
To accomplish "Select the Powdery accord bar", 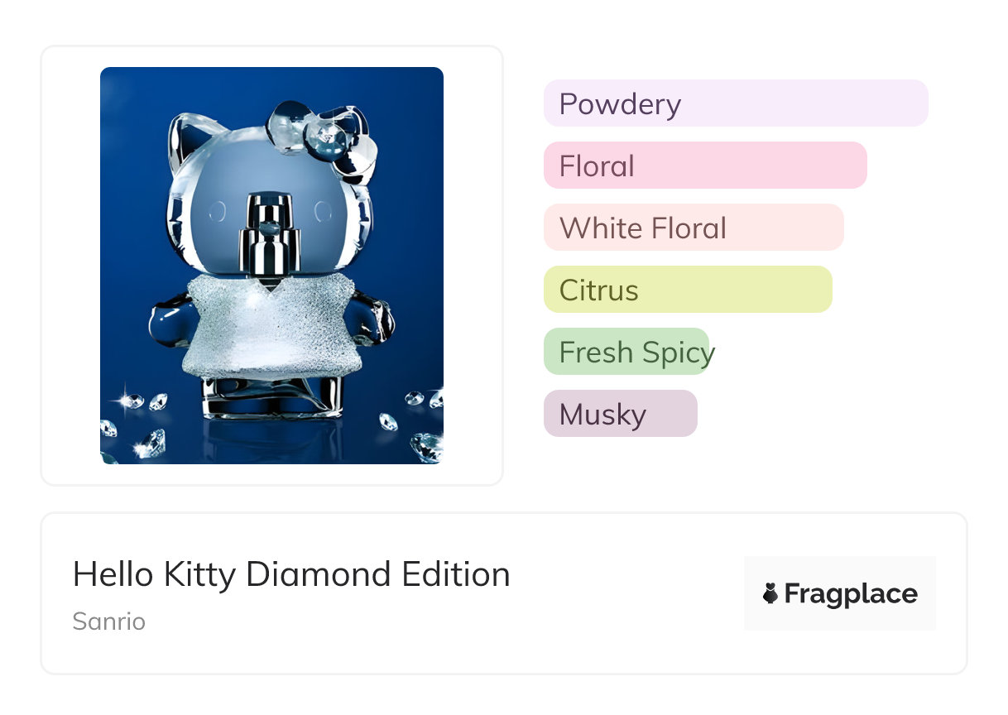I will pyautogui.click(x=736, y=103).
